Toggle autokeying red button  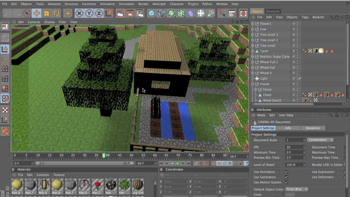tap(201, 163)
